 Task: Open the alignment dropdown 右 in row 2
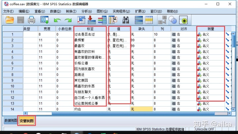coord(184,40)
